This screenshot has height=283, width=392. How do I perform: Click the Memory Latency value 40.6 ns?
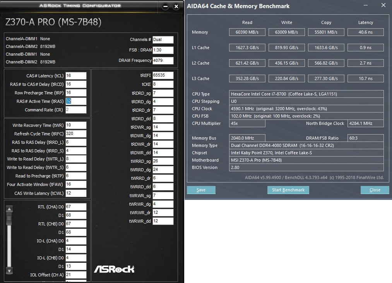(366, 32)
